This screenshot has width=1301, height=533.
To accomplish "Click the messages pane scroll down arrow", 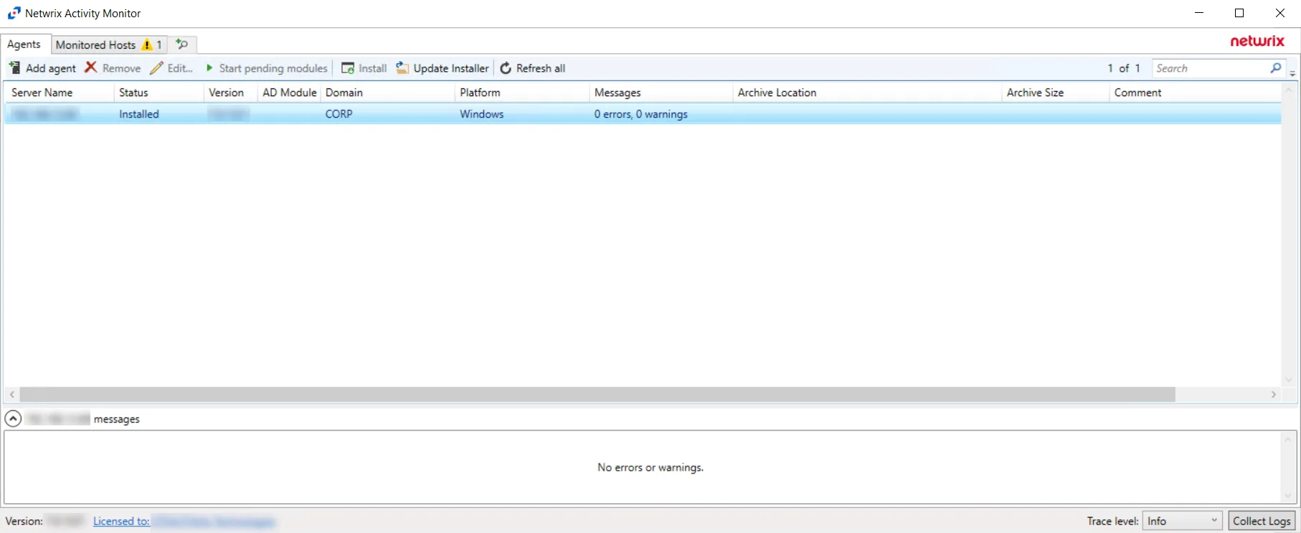I will point(1288,496).
